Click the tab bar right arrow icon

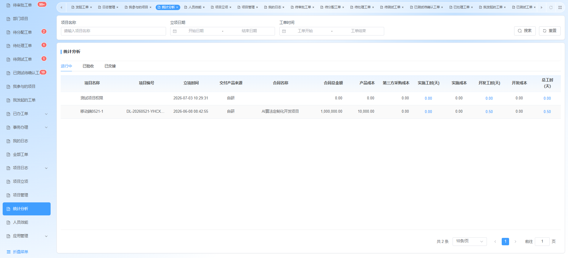541,7
